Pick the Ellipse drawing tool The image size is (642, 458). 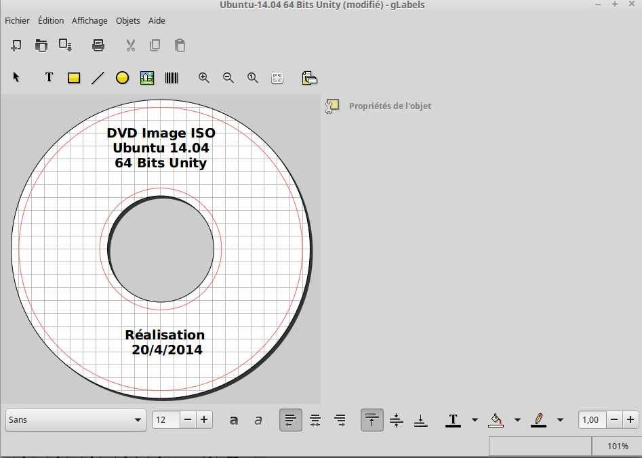tap(122, 78)
